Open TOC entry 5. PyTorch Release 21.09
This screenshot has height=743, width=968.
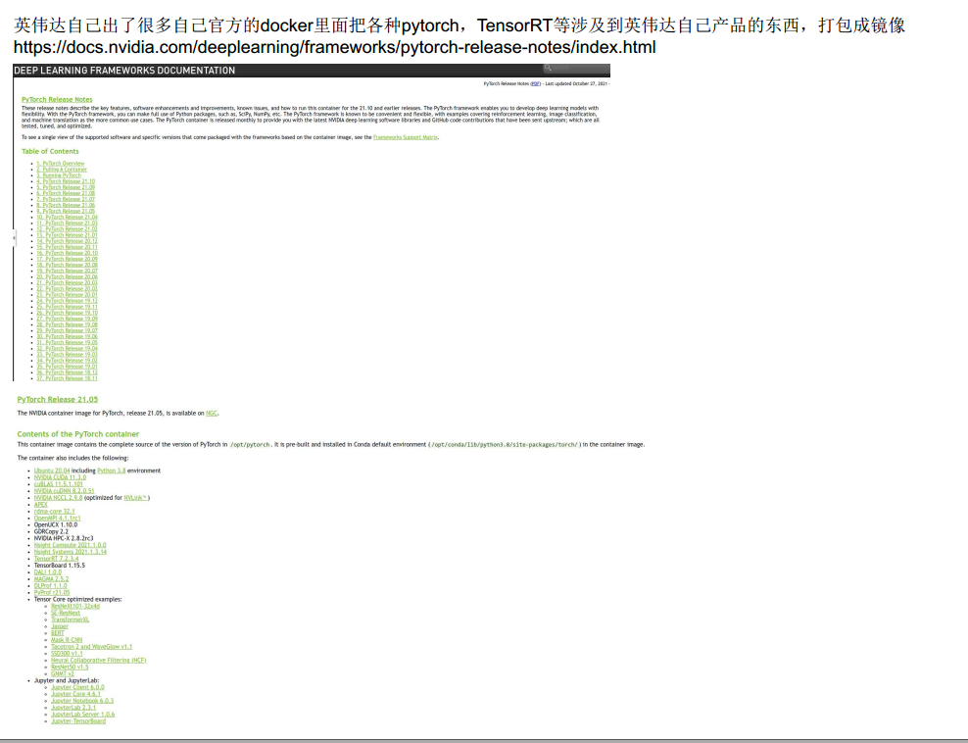coord(66,187)
